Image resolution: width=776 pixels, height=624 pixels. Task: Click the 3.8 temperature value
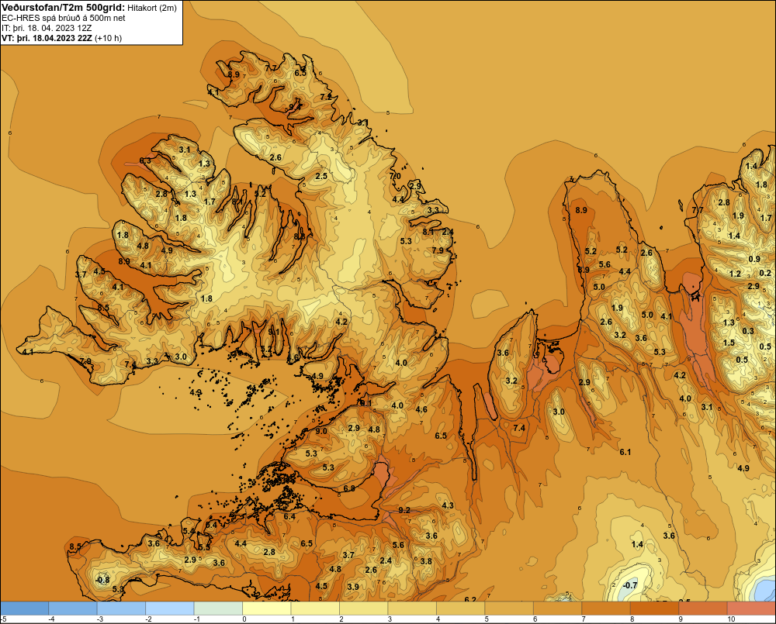click(x=426, y=561)
